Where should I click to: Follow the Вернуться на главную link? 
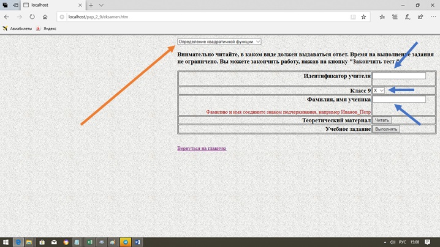click(202, 149)
